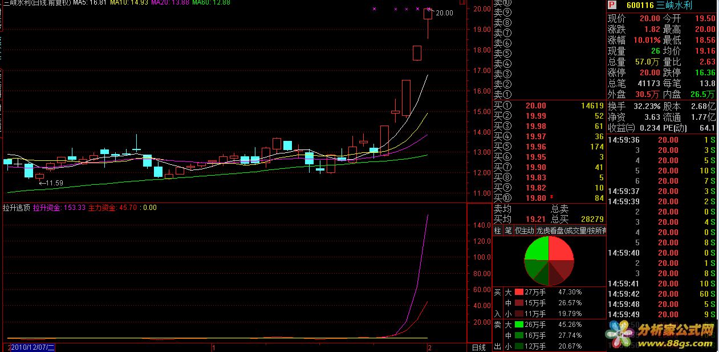This screenshot has width=719, height=352.
Task: Click the 最低 value 18.56
Action: tap(705, 40)
